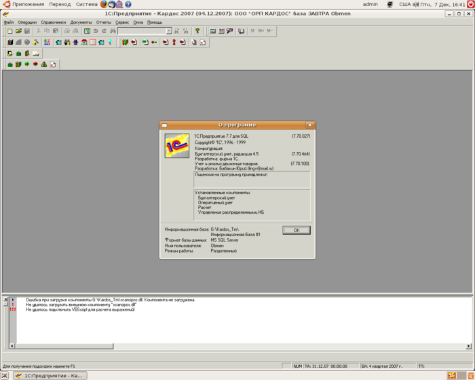The width and height of the screenshot is (475, 380).
Task: Open the calendar toolbar icon
Action: (x=221, y=31)
